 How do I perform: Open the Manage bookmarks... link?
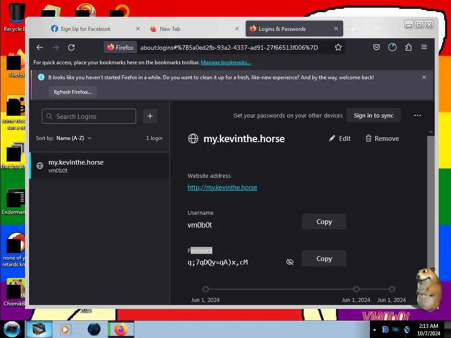coord(226,62)
